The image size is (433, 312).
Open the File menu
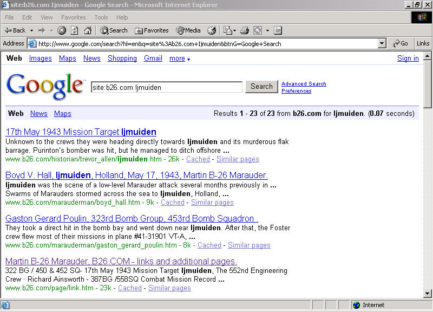click(9, 17)
